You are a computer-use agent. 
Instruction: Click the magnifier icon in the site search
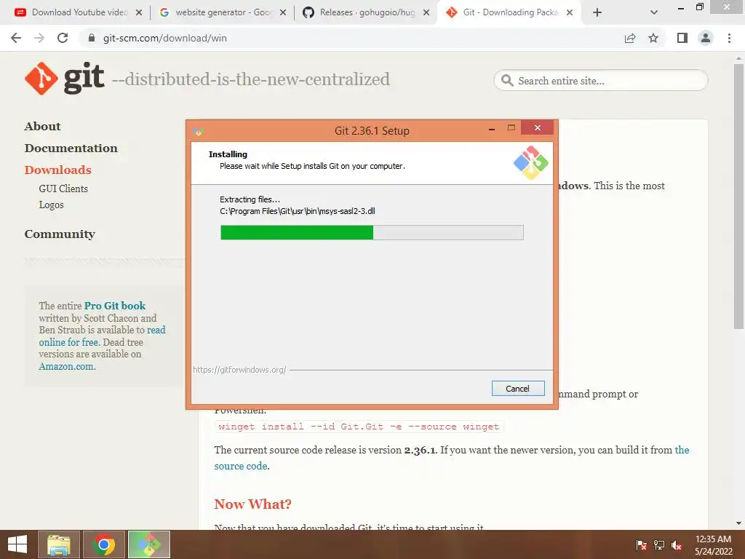507,80
